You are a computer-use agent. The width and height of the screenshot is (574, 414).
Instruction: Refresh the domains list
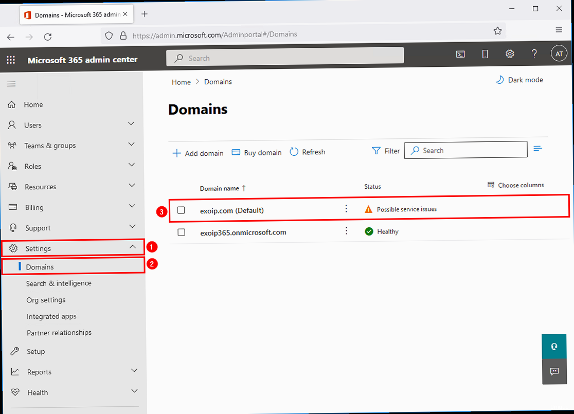308,152
